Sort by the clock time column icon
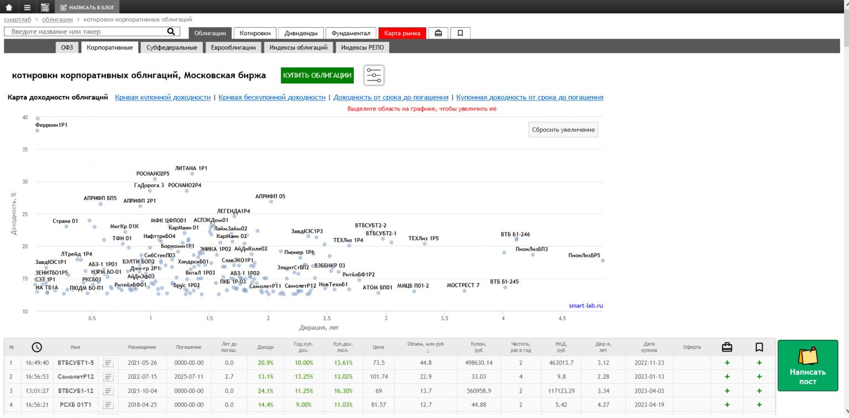Screen dimensions: 849x418 coord(36,347)
